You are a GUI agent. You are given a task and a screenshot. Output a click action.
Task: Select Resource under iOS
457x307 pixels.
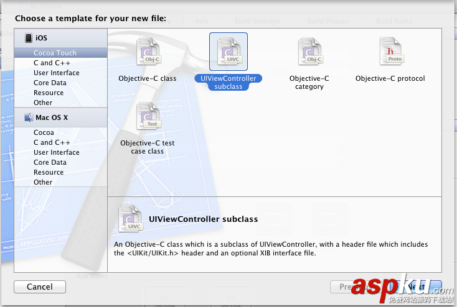[x=60, y=93]
